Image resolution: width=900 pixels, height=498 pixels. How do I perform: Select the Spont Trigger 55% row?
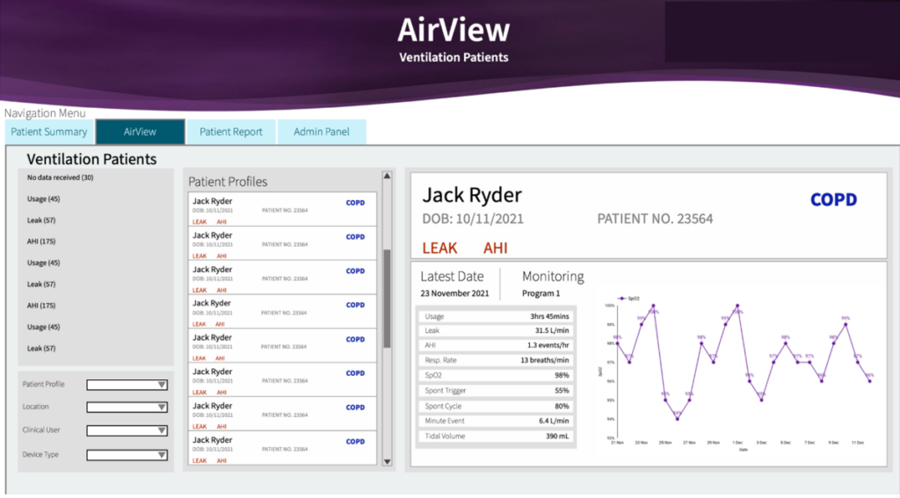496,392
